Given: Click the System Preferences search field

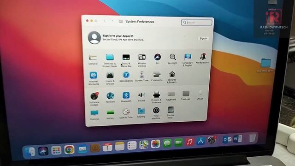Looking at the screenshot, I should coord(196,23).
